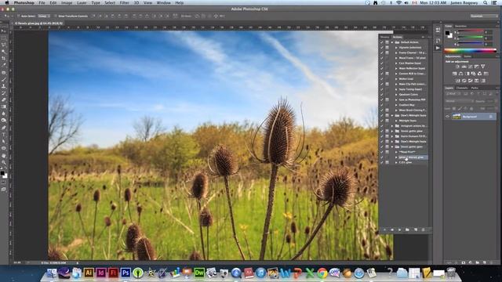
Task: Choose the Hand tool in the toolbox
Action: click(x=3, y=156)
